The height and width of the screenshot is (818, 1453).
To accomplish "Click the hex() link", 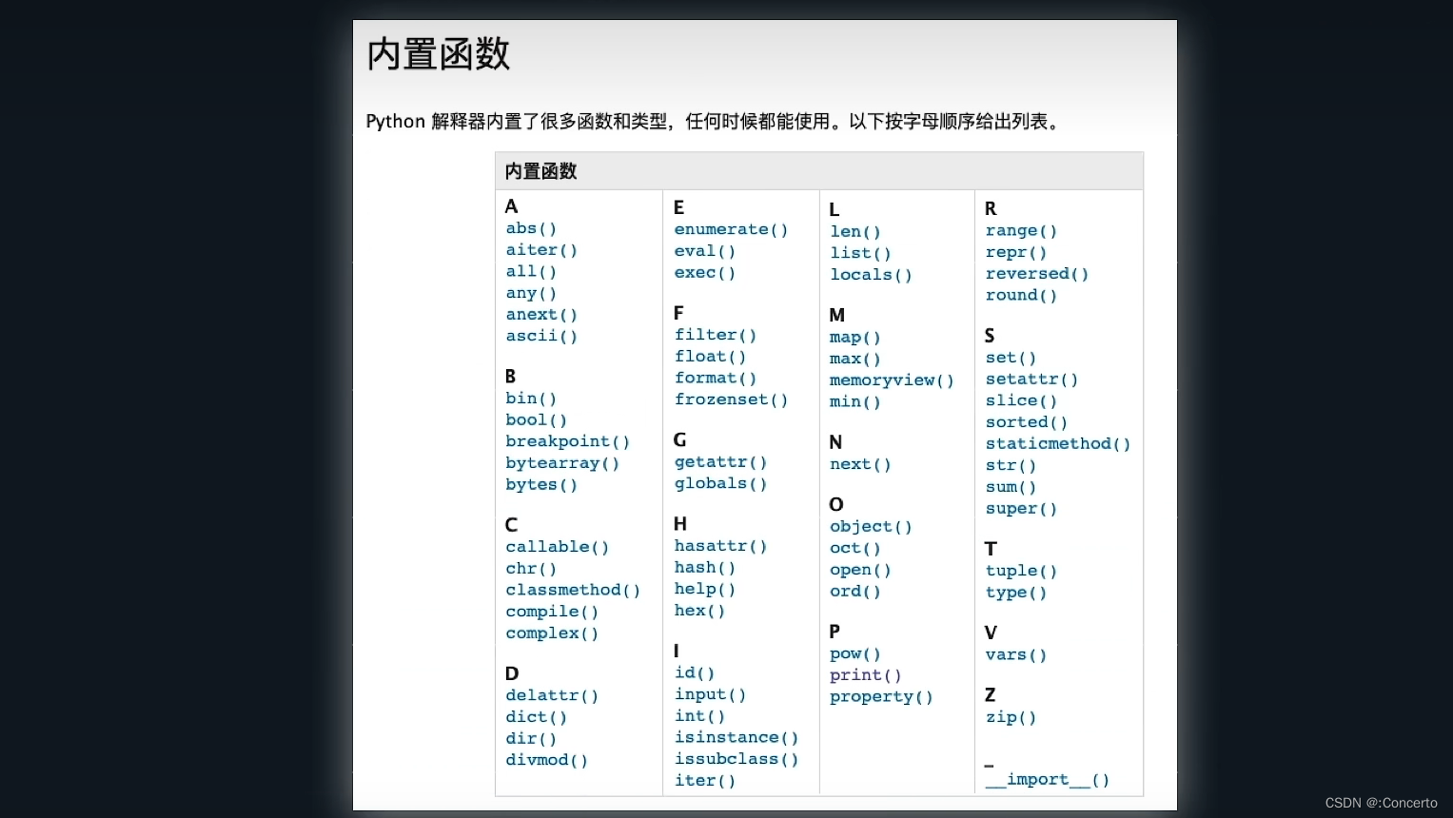I will pos(700,611).
